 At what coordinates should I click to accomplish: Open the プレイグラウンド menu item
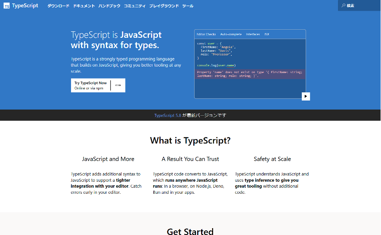pos(164,6)
